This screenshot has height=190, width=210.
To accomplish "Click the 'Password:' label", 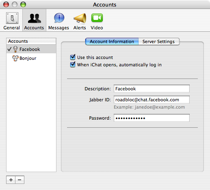I will tap(100, 118).
